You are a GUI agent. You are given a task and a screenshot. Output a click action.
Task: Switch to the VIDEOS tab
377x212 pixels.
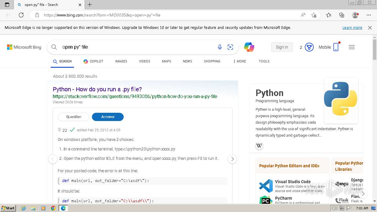point(145,61)
